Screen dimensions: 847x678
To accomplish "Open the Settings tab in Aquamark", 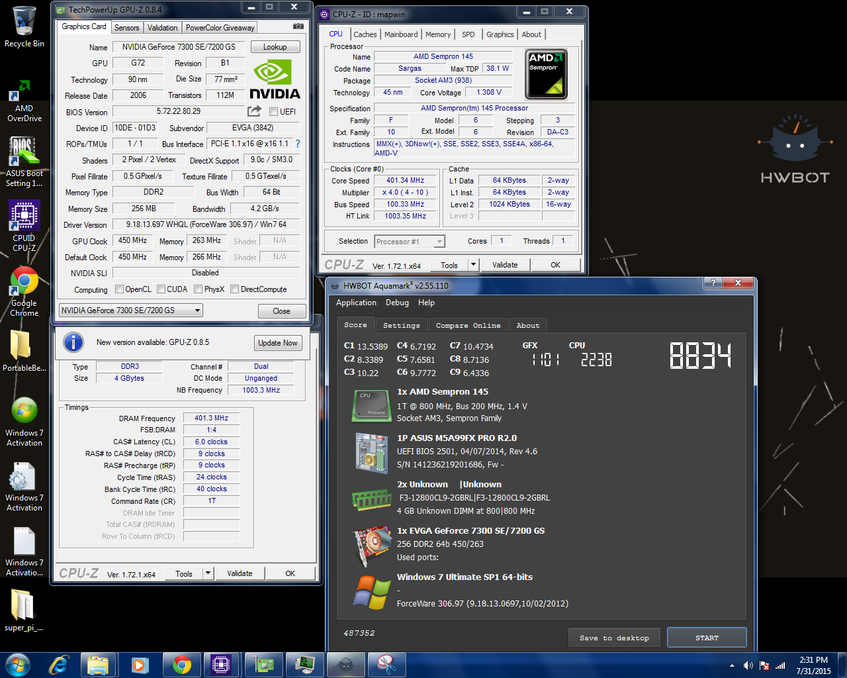I will (x=401, y=325).
